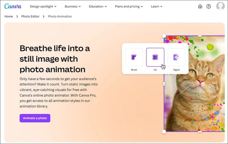Click the Canva logo
The image size is (228, 144).
tap(13, 6)
